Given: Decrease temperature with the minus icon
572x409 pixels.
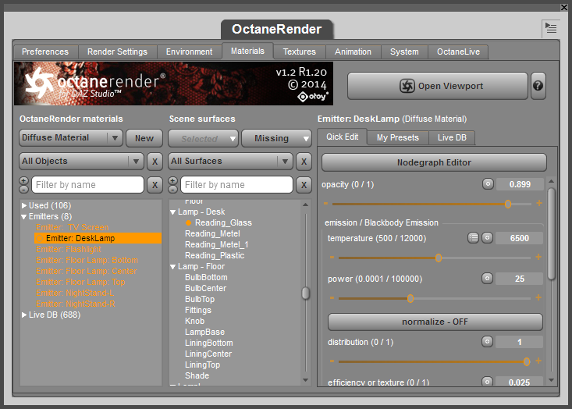Looking at the screenshot, I should click(332, 258).
